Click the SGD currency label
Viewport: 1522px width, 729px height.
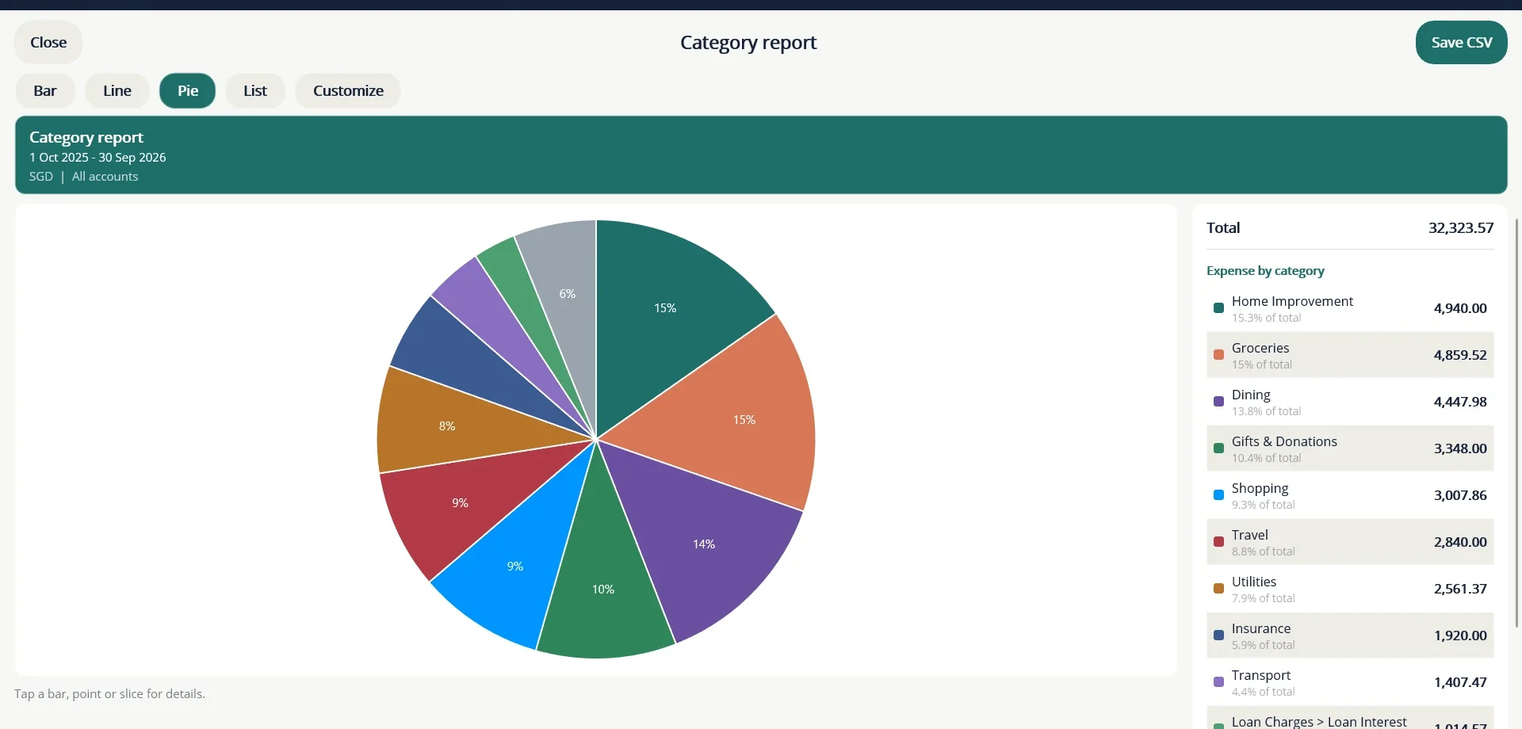coord(41,177)
